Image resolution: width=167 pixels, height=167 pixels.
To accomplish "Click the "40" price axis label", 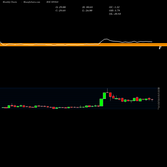I will (x=159, y=95).
